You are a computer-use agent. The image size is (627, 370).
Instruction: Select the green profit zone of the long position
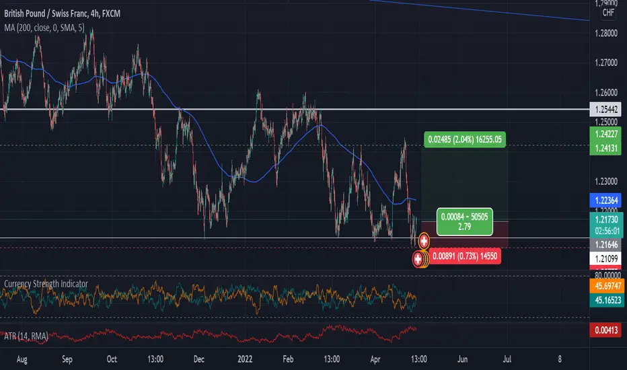pyautogui.click(x=465, y=184)
